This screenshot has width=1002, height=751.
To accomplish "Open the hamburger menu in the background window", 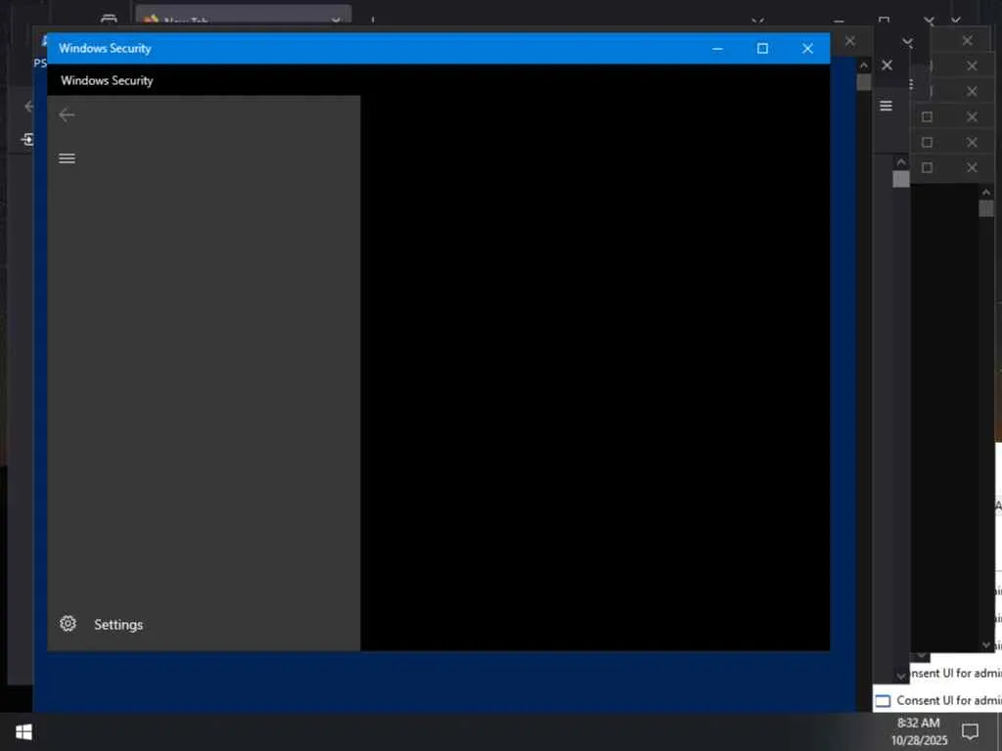I will (x=886, y=106).
